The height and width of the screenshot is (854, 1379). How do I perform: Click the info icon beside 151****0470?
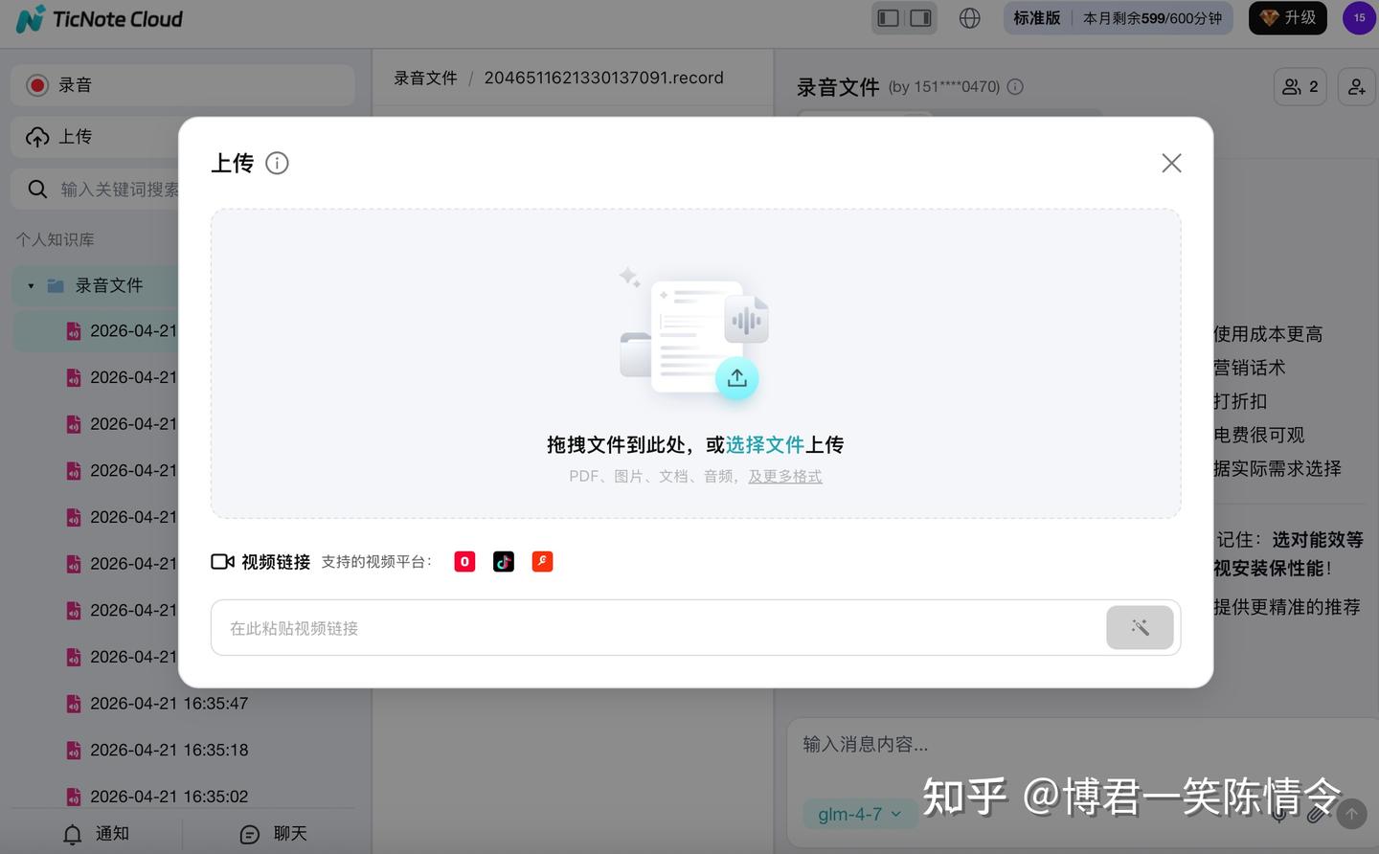pos(1015,86)
